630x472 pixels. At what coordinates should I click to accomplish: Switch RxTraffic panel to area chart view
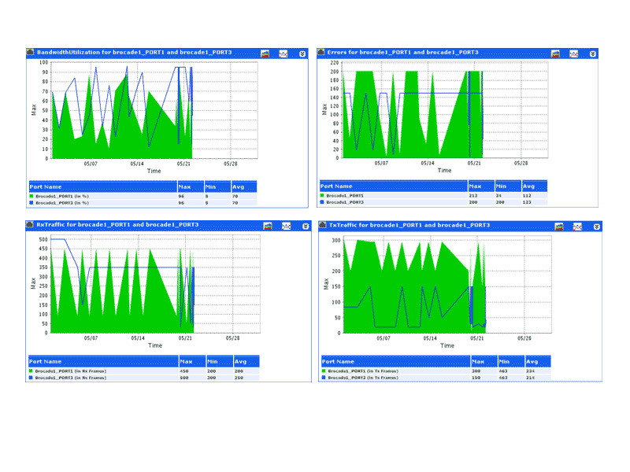click(x=268, y=226)
